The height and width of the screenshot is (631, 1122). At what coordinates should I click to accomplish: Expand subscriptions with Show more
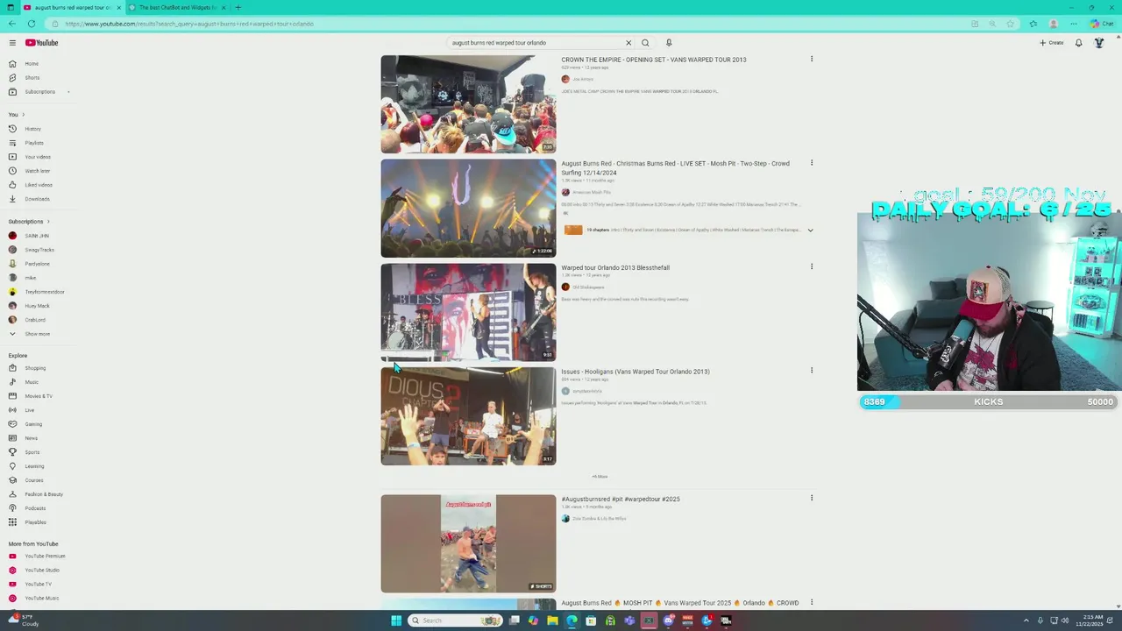(38, 334)
